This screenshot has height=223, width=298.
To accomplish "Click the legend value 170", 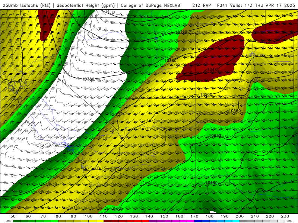I will click(x=194, y=216).
